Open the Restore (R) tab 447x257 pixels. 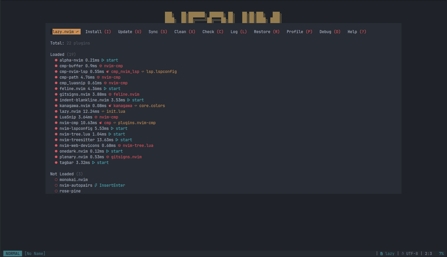pyautogui.click(x=267, y=32)
